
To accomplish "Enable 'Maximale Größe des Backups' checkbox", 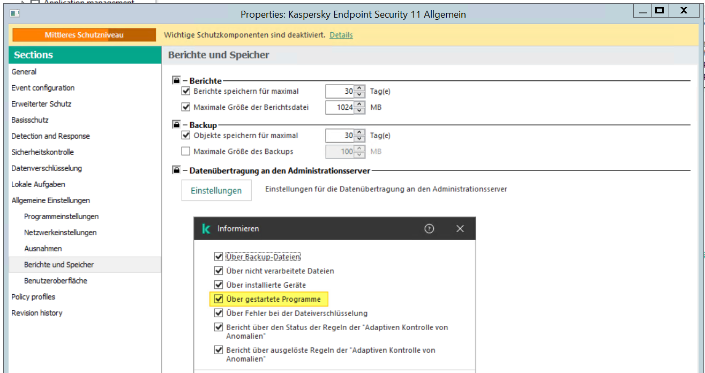I will pyautogui.click(x=186, y=152).
